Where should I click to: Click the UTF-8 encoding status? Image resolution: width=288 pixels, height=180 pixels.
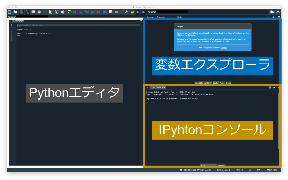pos(239,170)
